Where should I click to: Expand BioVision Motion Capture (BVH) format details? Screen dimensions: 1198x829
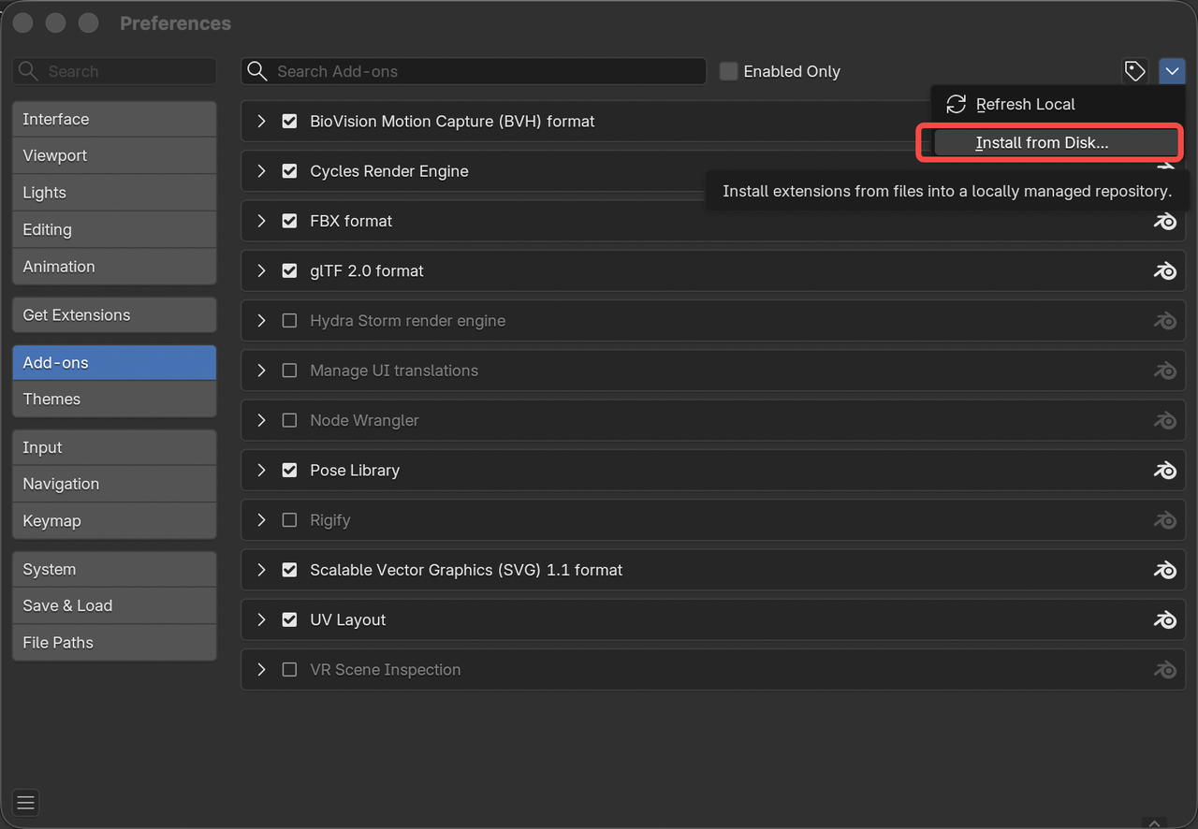[261, 121]
